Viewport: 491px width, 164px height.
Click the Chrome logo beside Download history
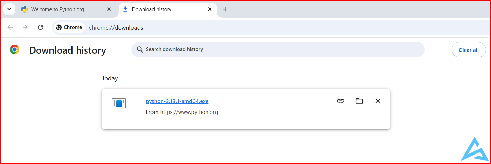(x=15, y=50)
